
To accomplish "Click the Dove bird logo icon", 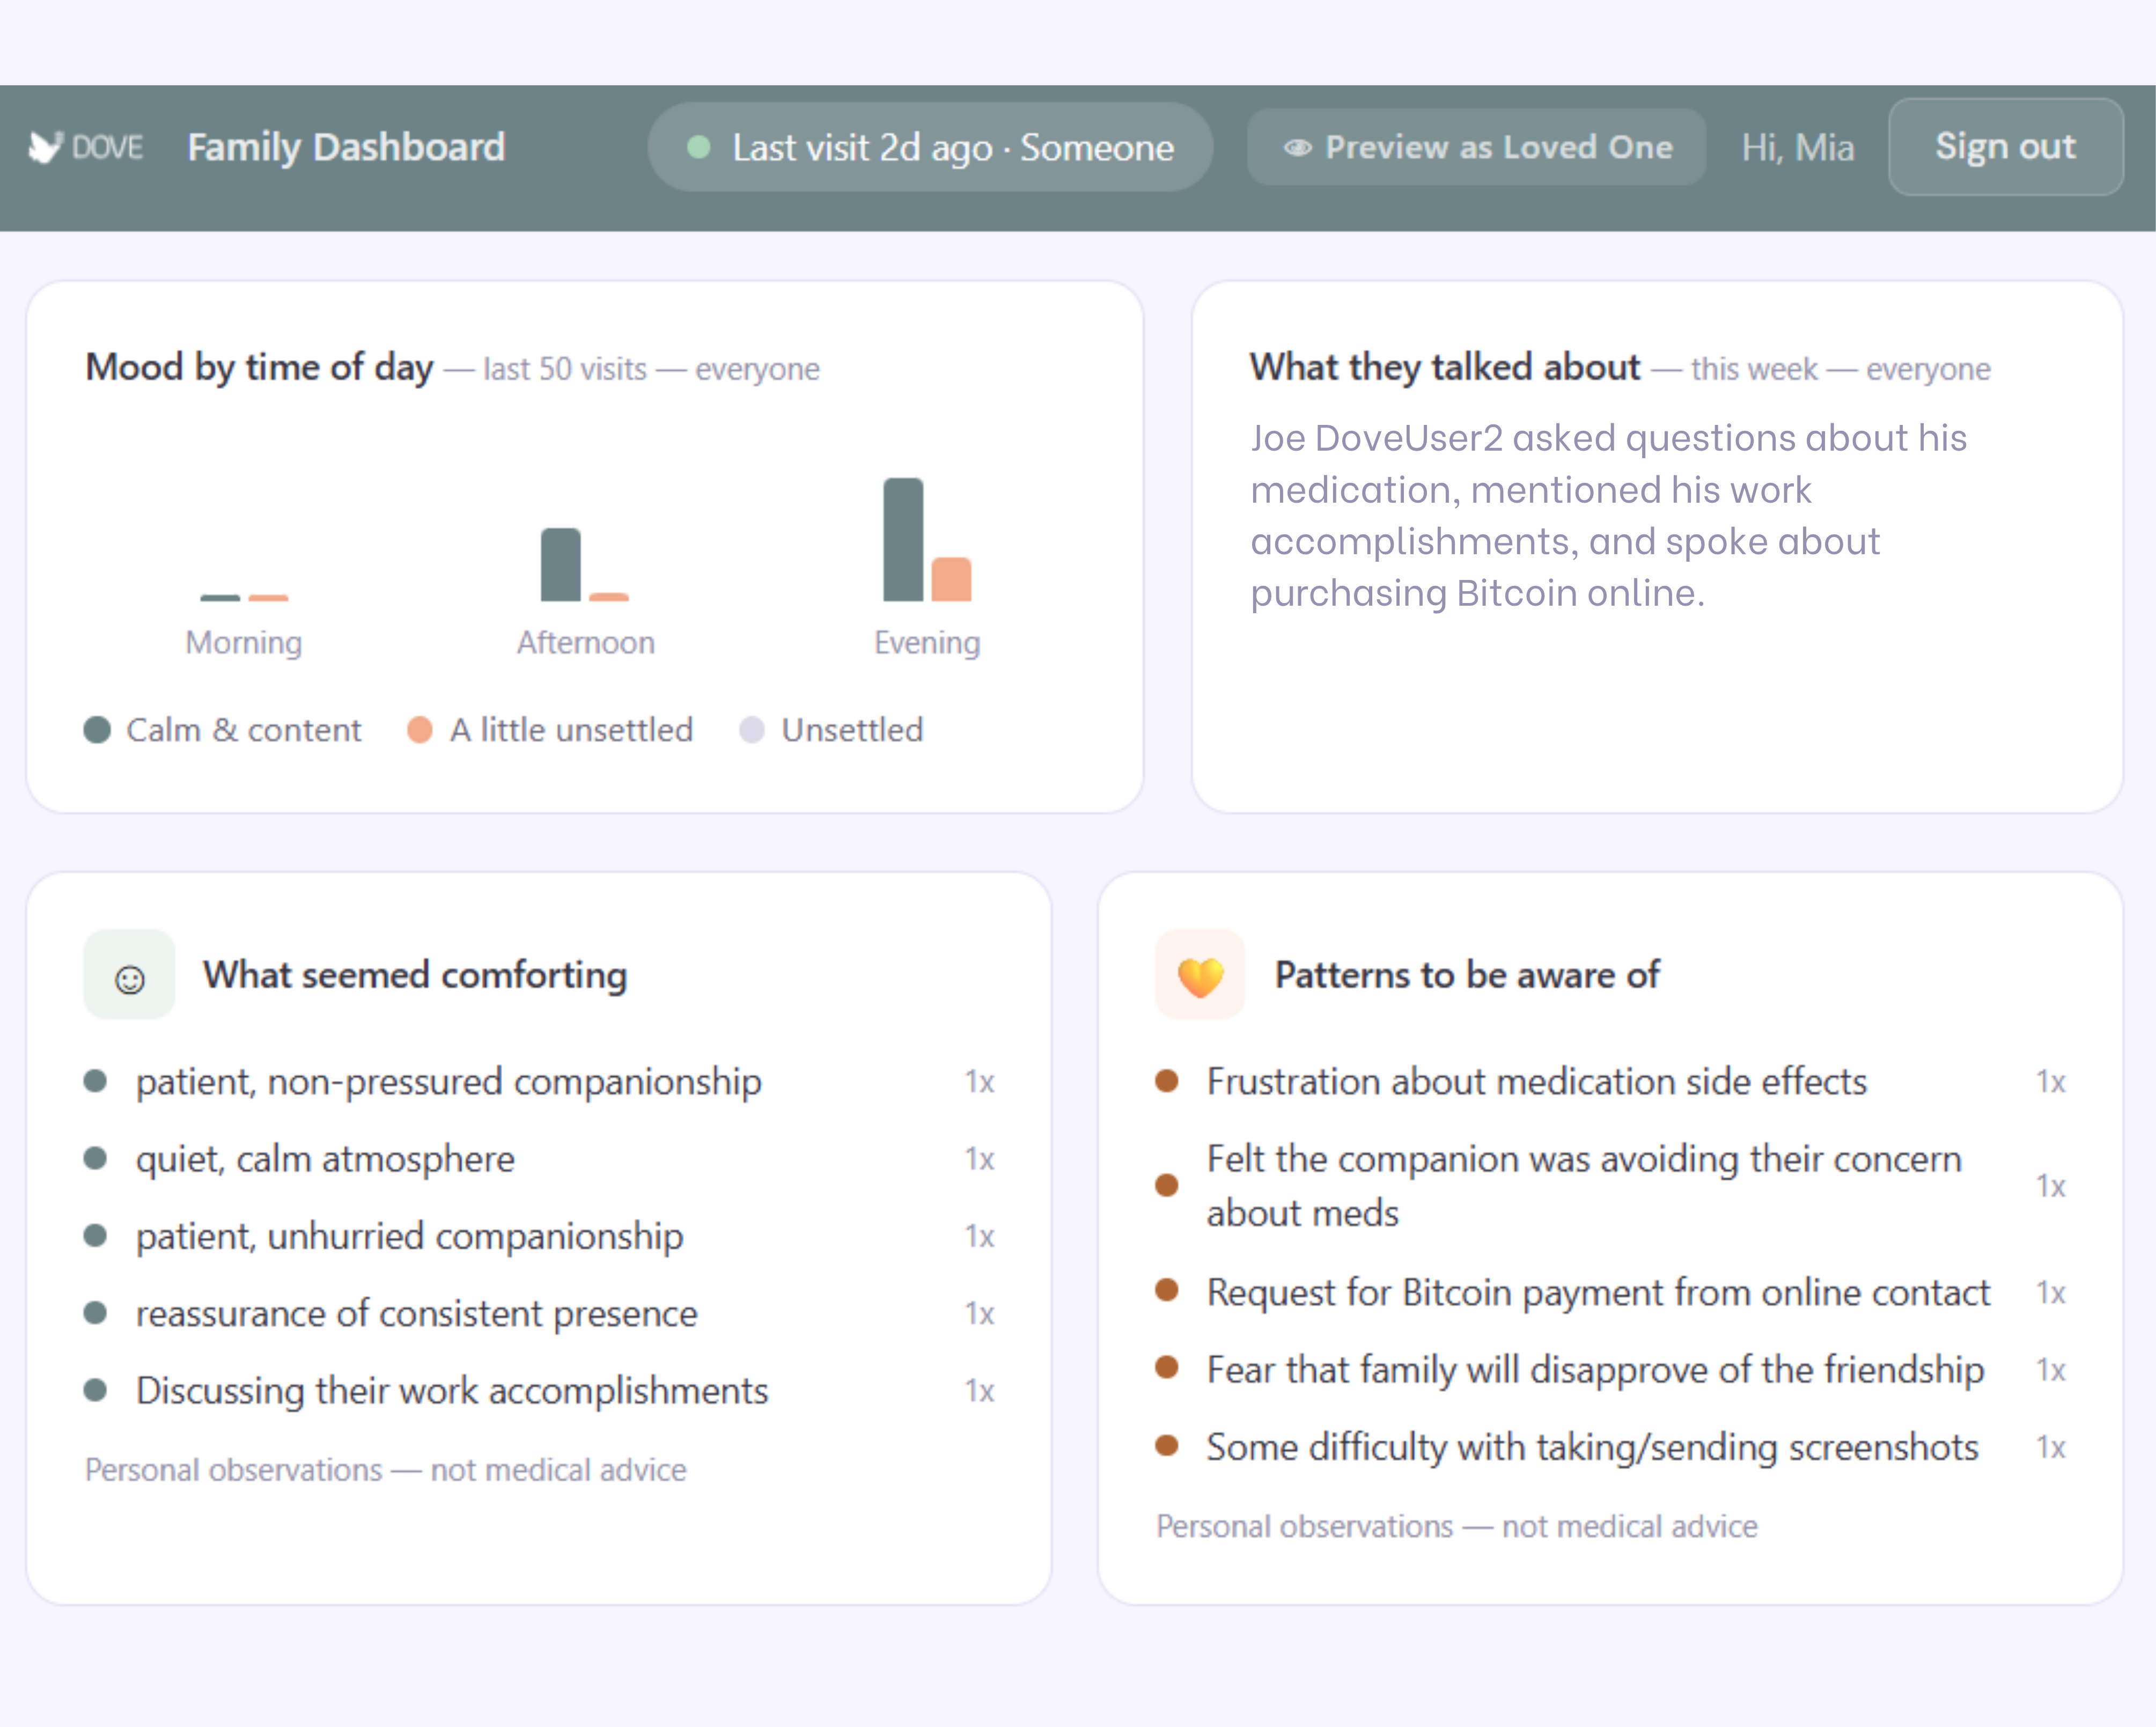I will point(46,147).
